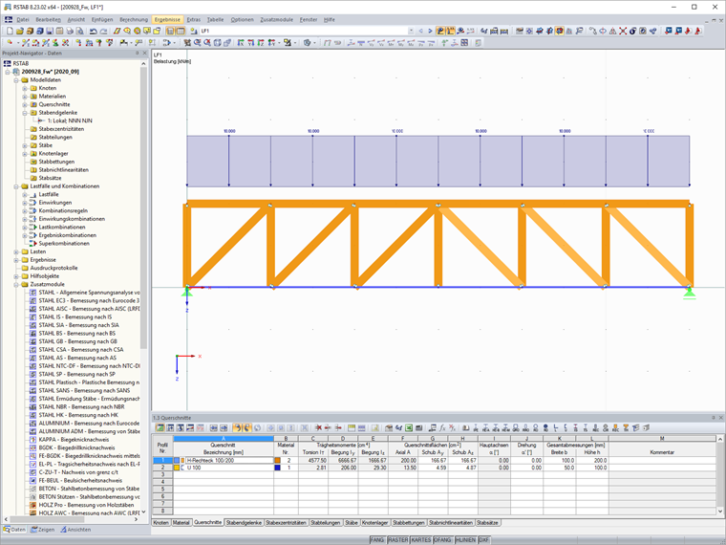Click the blue color swatch for U 100 material
Image resolution: width=726 pixels, height=545 pixels.
coord(277,468)
